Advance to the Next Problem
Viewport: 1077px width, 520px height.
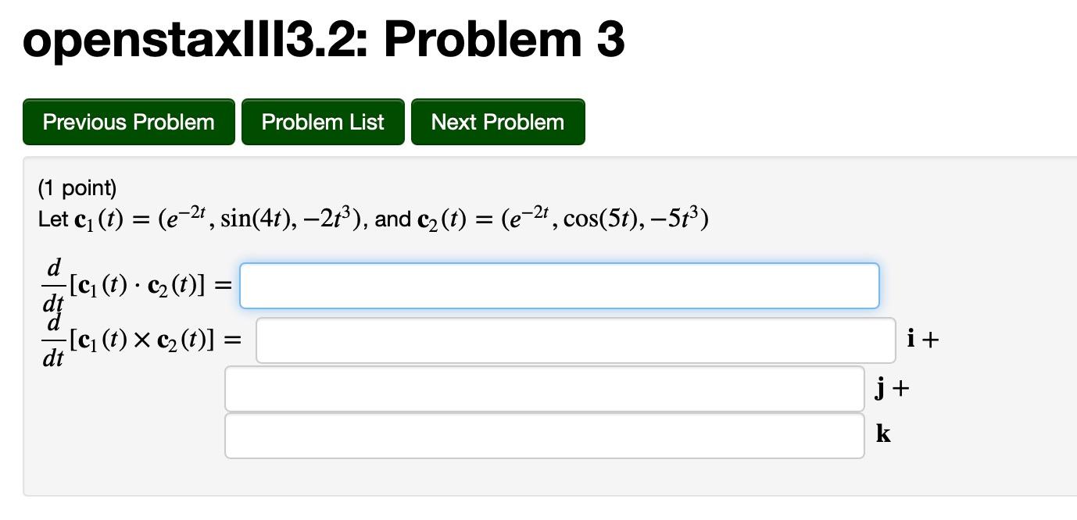(498, 122)
